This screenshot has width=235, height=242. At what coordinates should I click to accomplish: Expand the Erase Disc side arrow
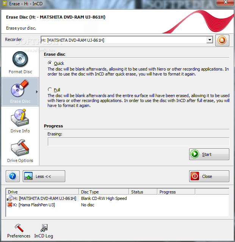click(x=37, y=92)
